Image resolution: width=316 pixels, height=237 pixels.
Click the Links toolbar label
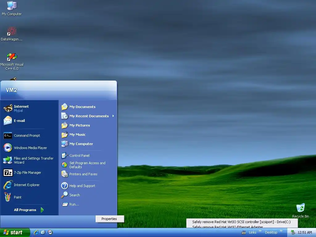(252, 232)
